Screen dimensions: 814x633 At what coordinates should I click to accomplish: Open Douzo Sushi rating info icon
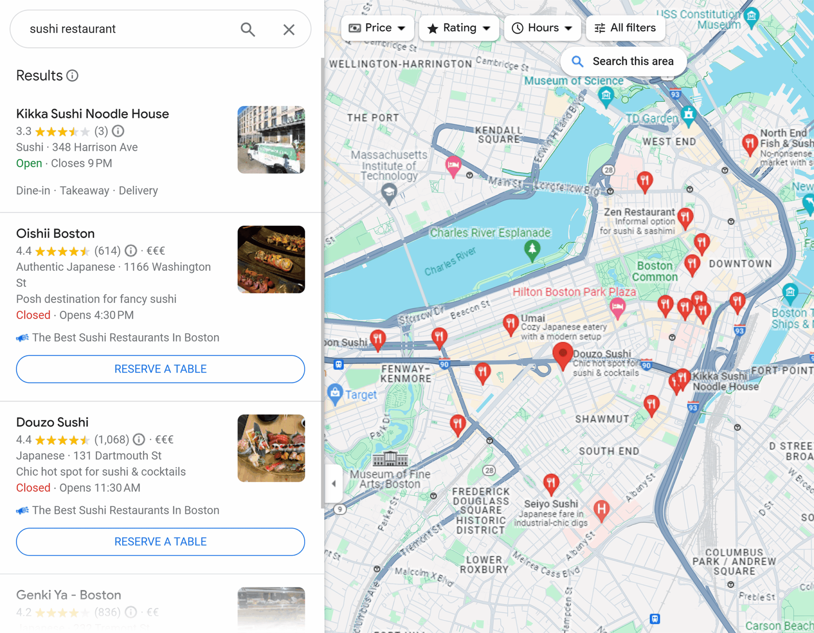click(139, 439)
